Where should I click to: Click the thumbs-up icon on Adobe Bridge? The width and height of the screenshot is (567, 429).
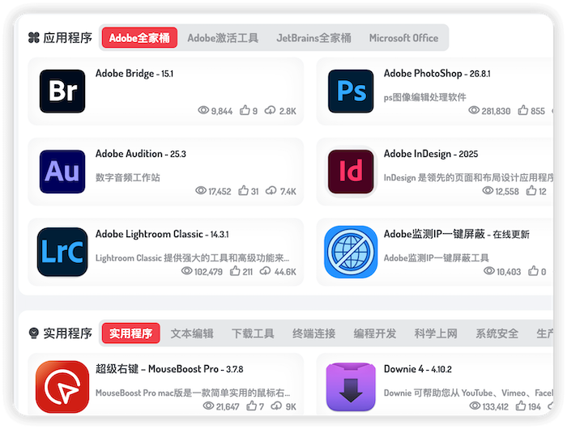pos(245,111)
